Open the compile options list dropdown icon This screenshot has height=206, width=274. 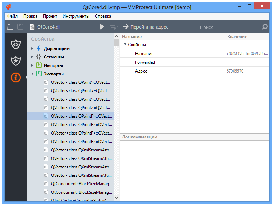[114, 27]
